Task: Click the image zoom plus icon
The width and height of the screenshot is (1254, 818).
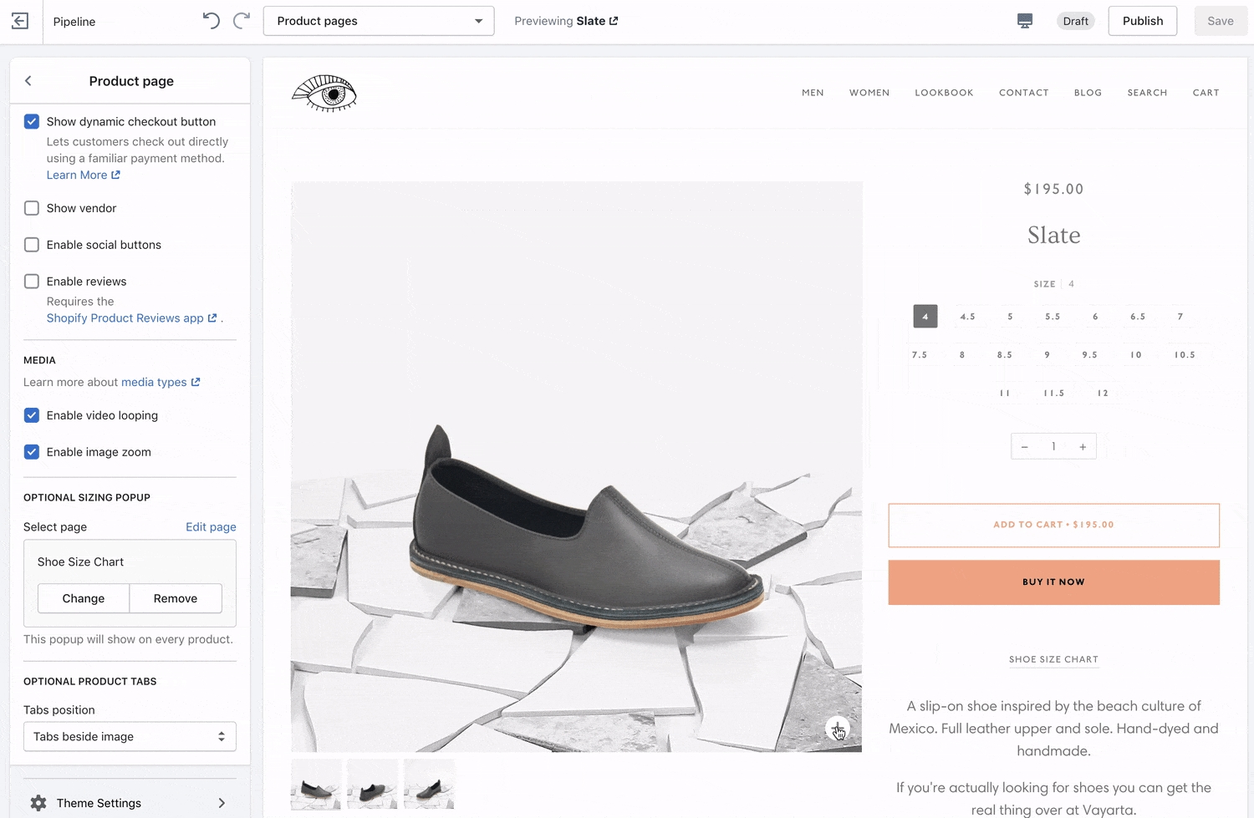Action: (x=837, y=729)
